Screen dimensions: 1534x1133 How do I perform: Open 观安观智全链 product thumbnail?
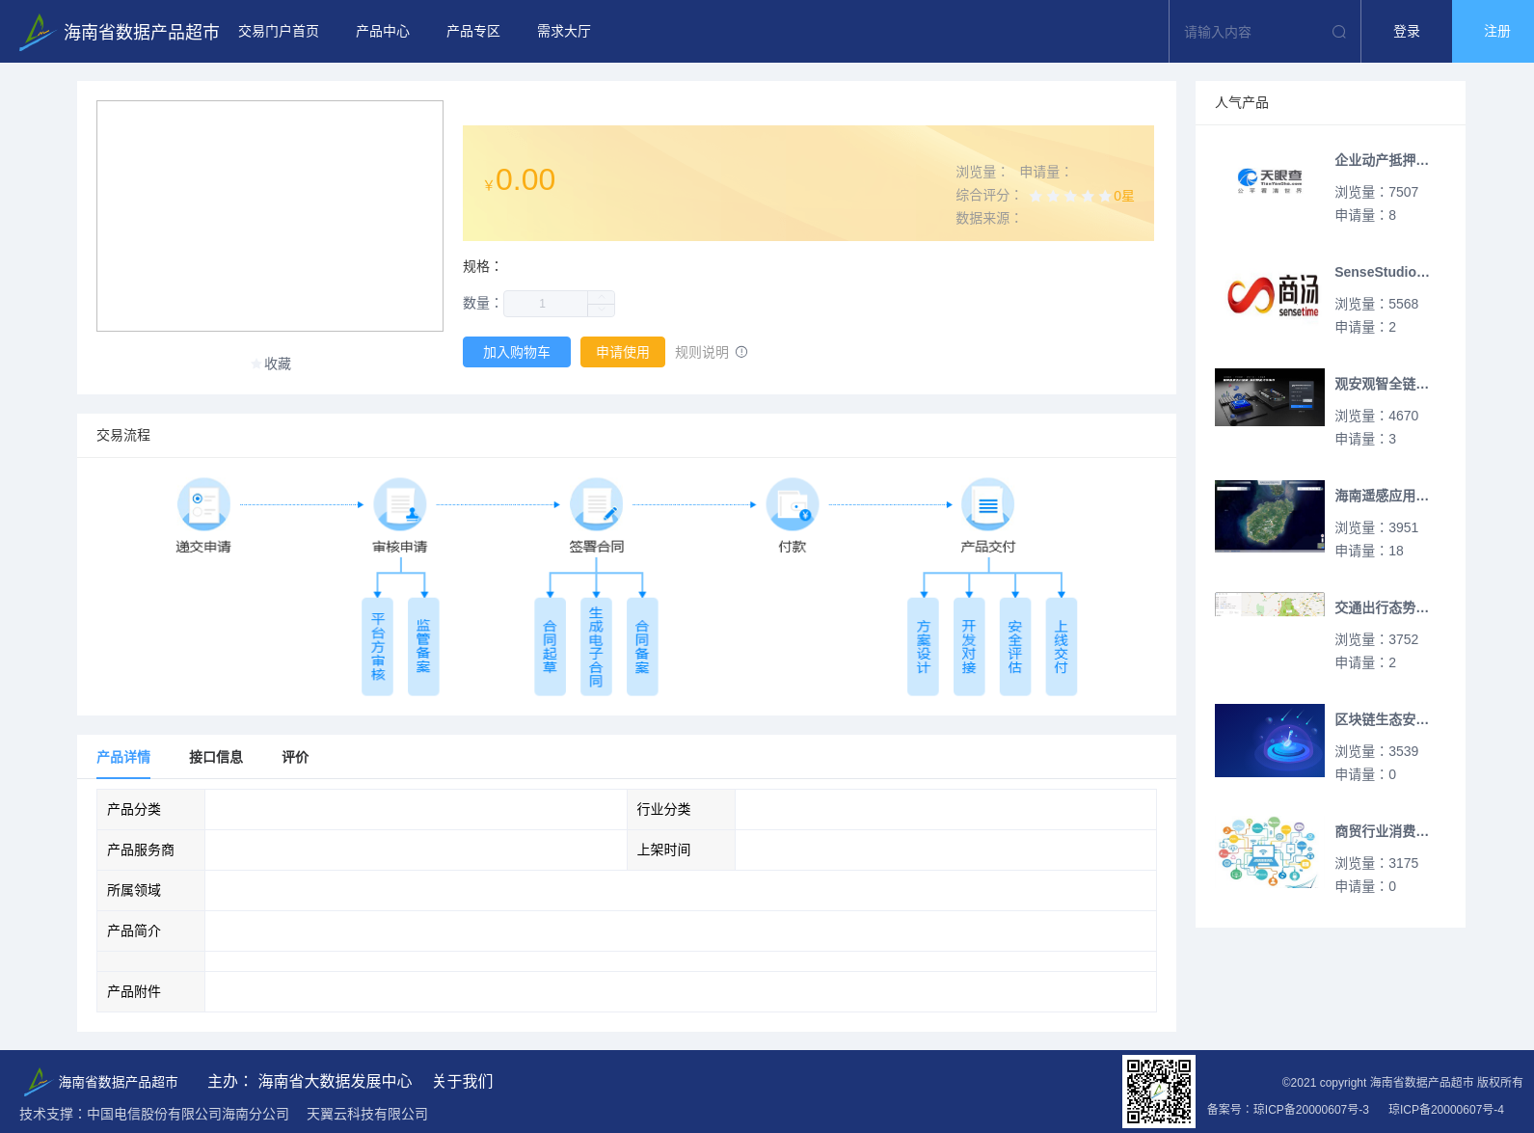pos(1270,397)
